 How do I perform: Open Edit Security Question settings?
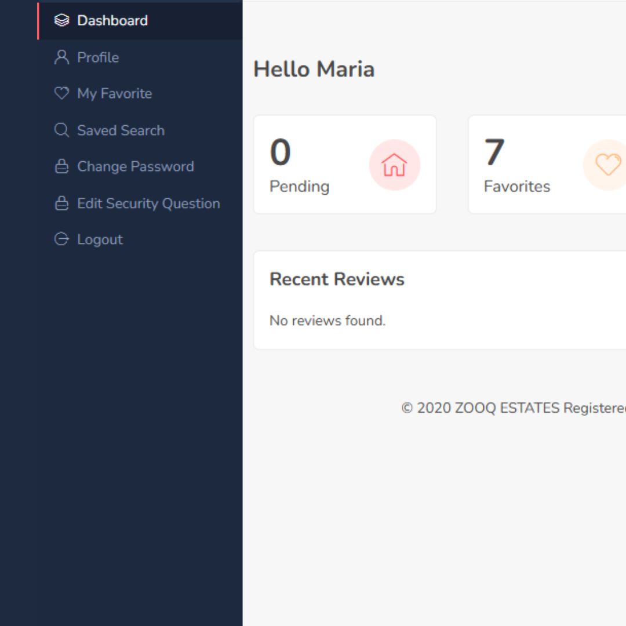point(148,203)
